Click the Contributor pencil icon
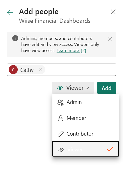 [x=61, y=134]
